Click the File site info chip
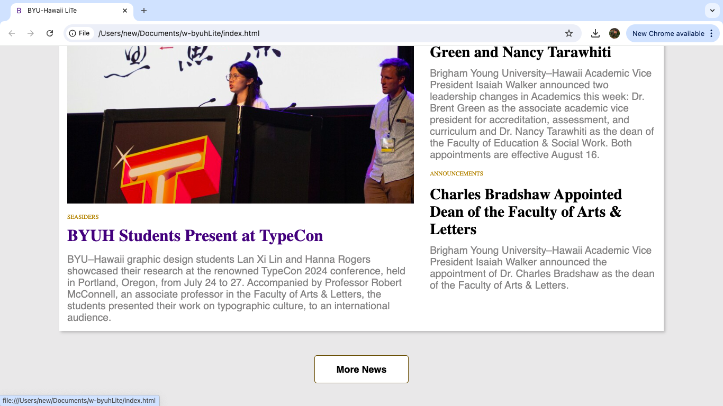 click(x=80, y=33)
